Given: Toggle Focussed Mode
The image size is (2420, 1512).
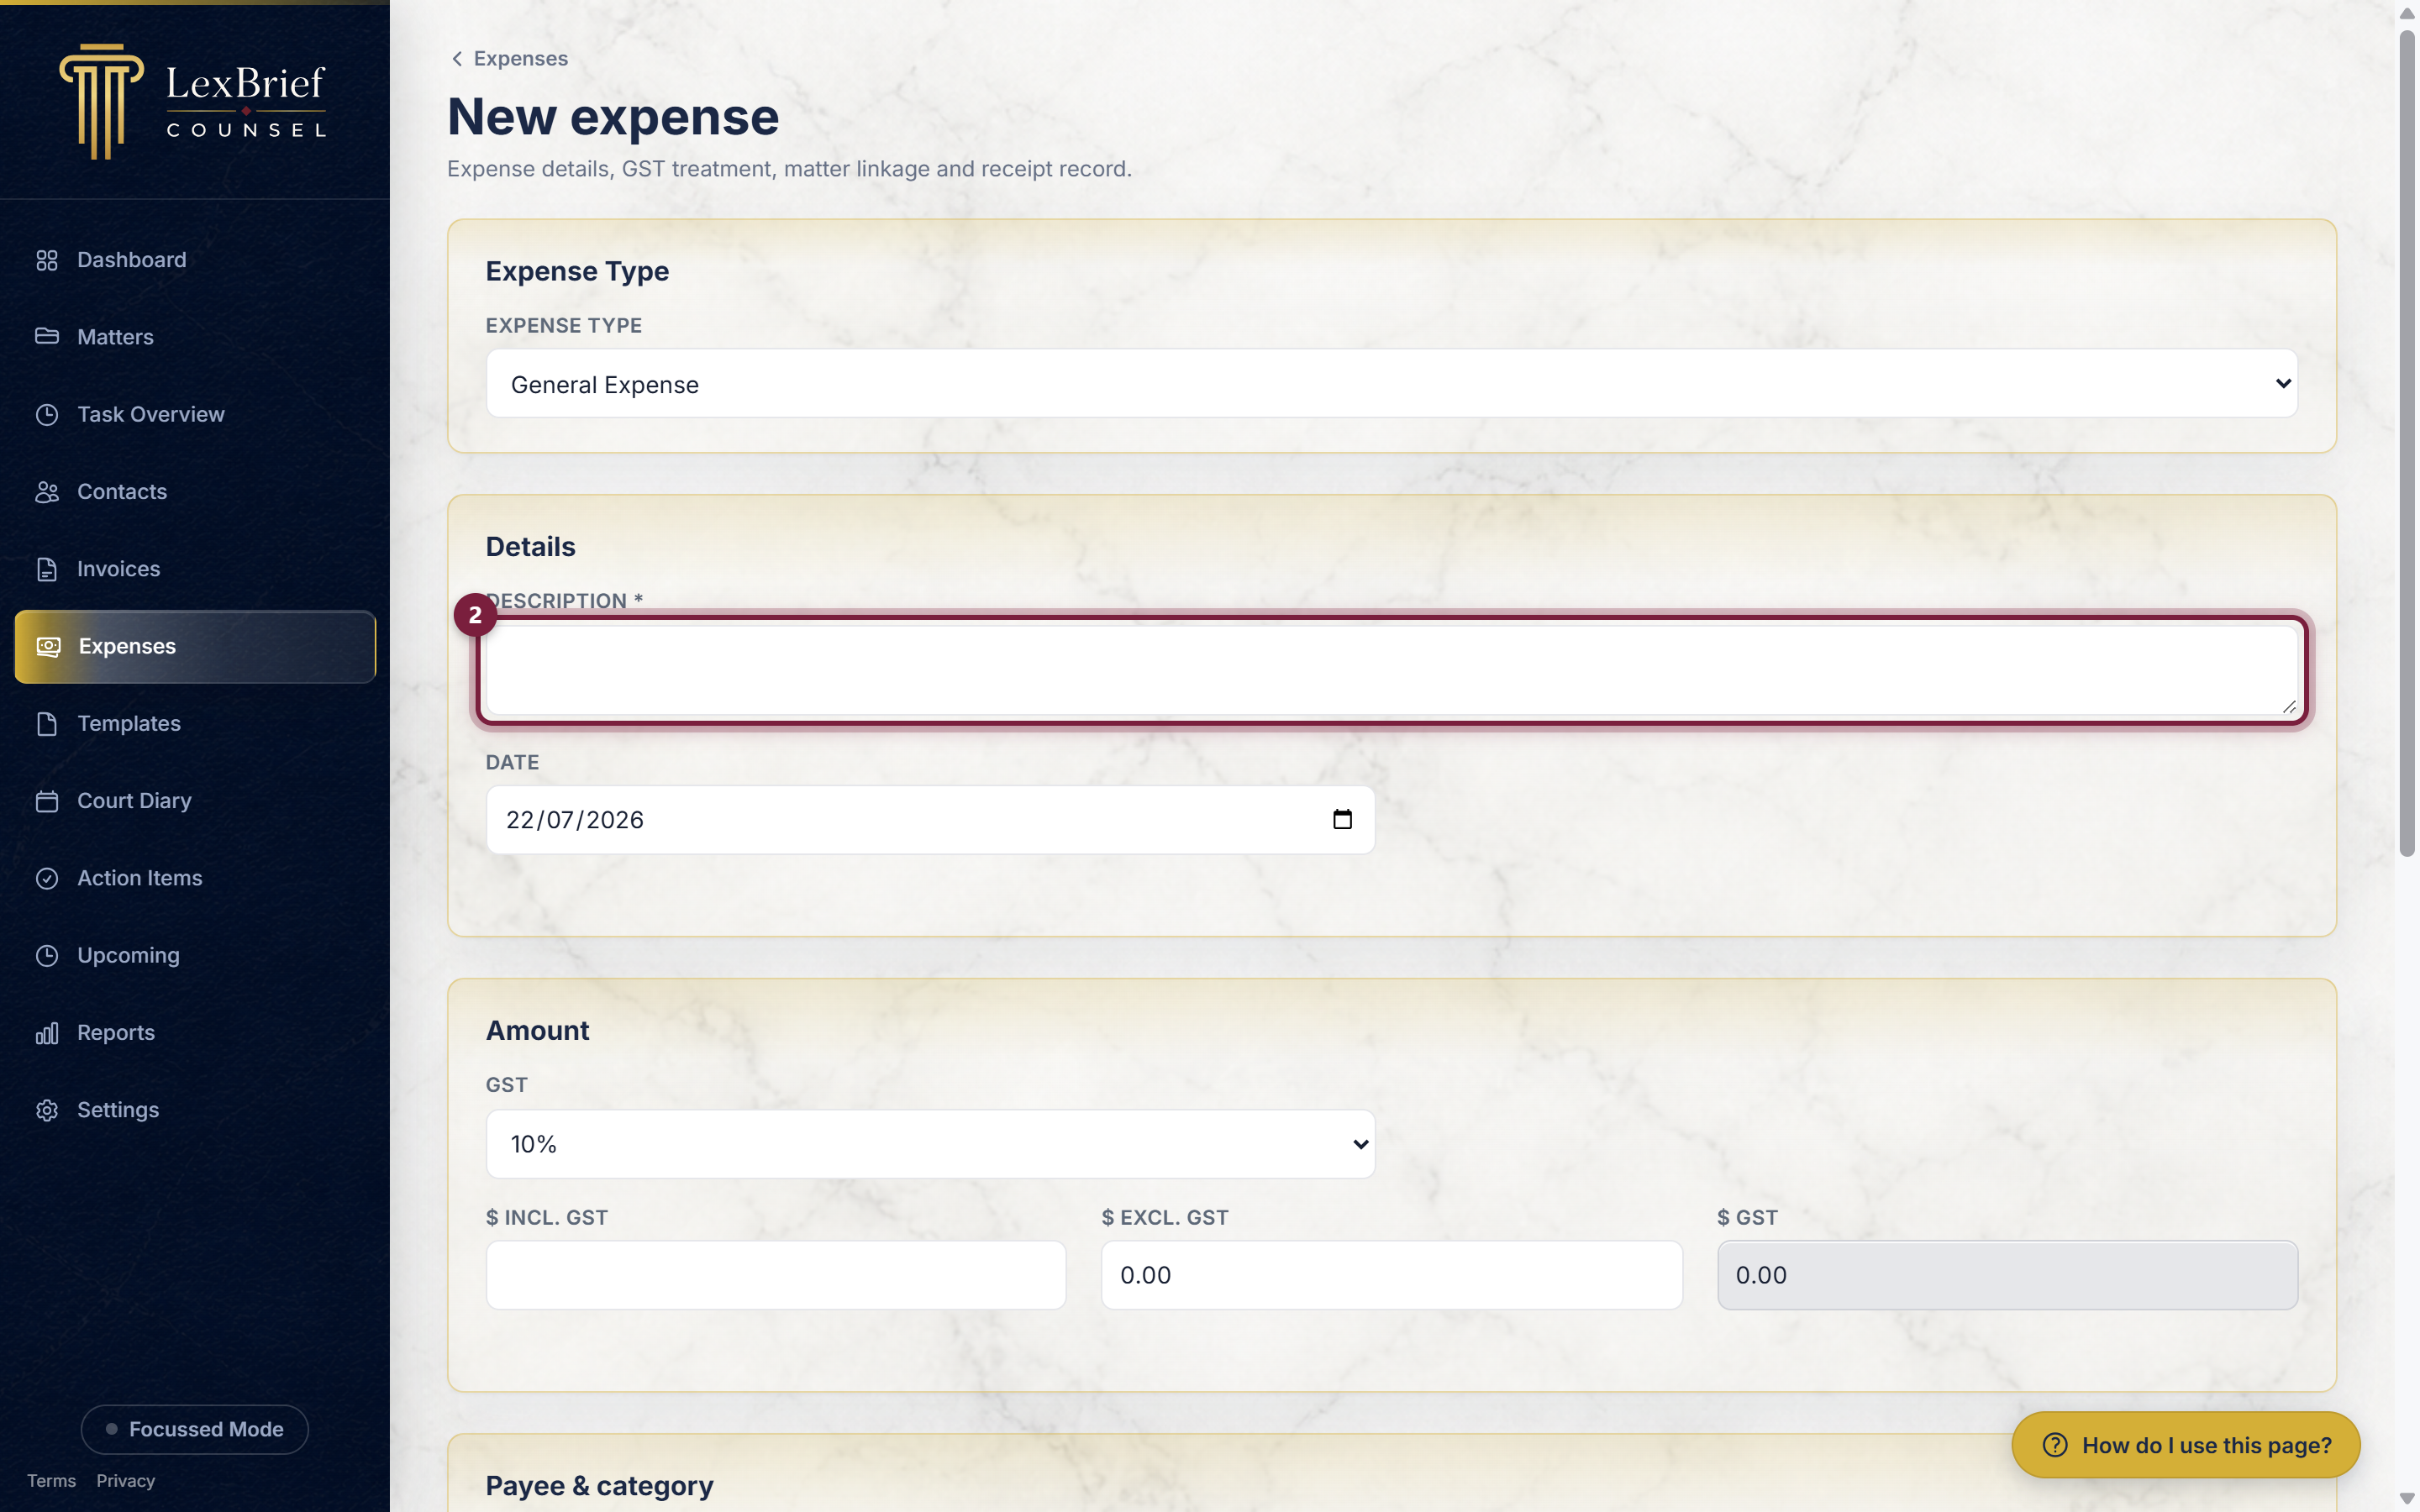Looking at the screenshot, I should 195,1429.
